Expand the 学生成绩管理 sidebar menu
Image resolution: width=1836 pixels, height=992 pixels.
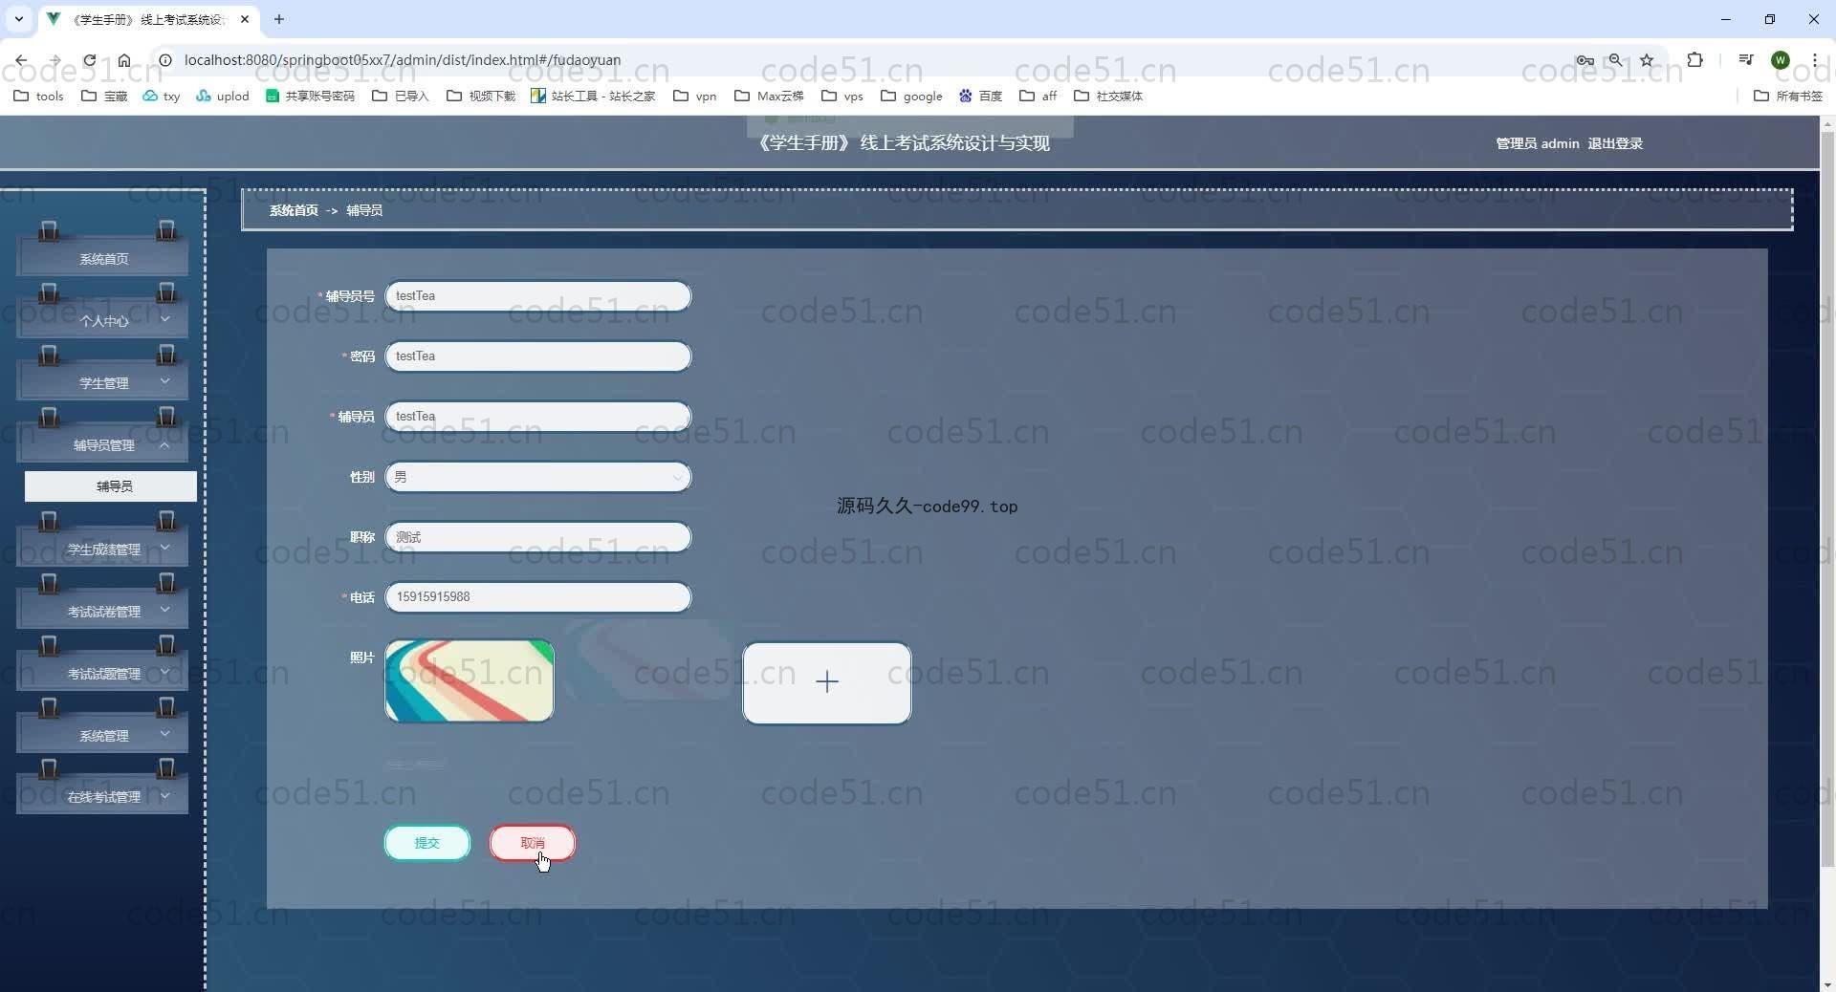[103, 550]
